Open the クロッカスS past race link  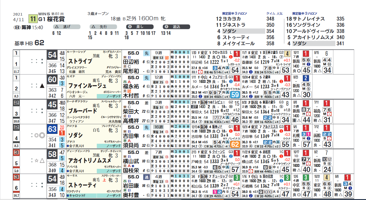click(x=220, y=53)
